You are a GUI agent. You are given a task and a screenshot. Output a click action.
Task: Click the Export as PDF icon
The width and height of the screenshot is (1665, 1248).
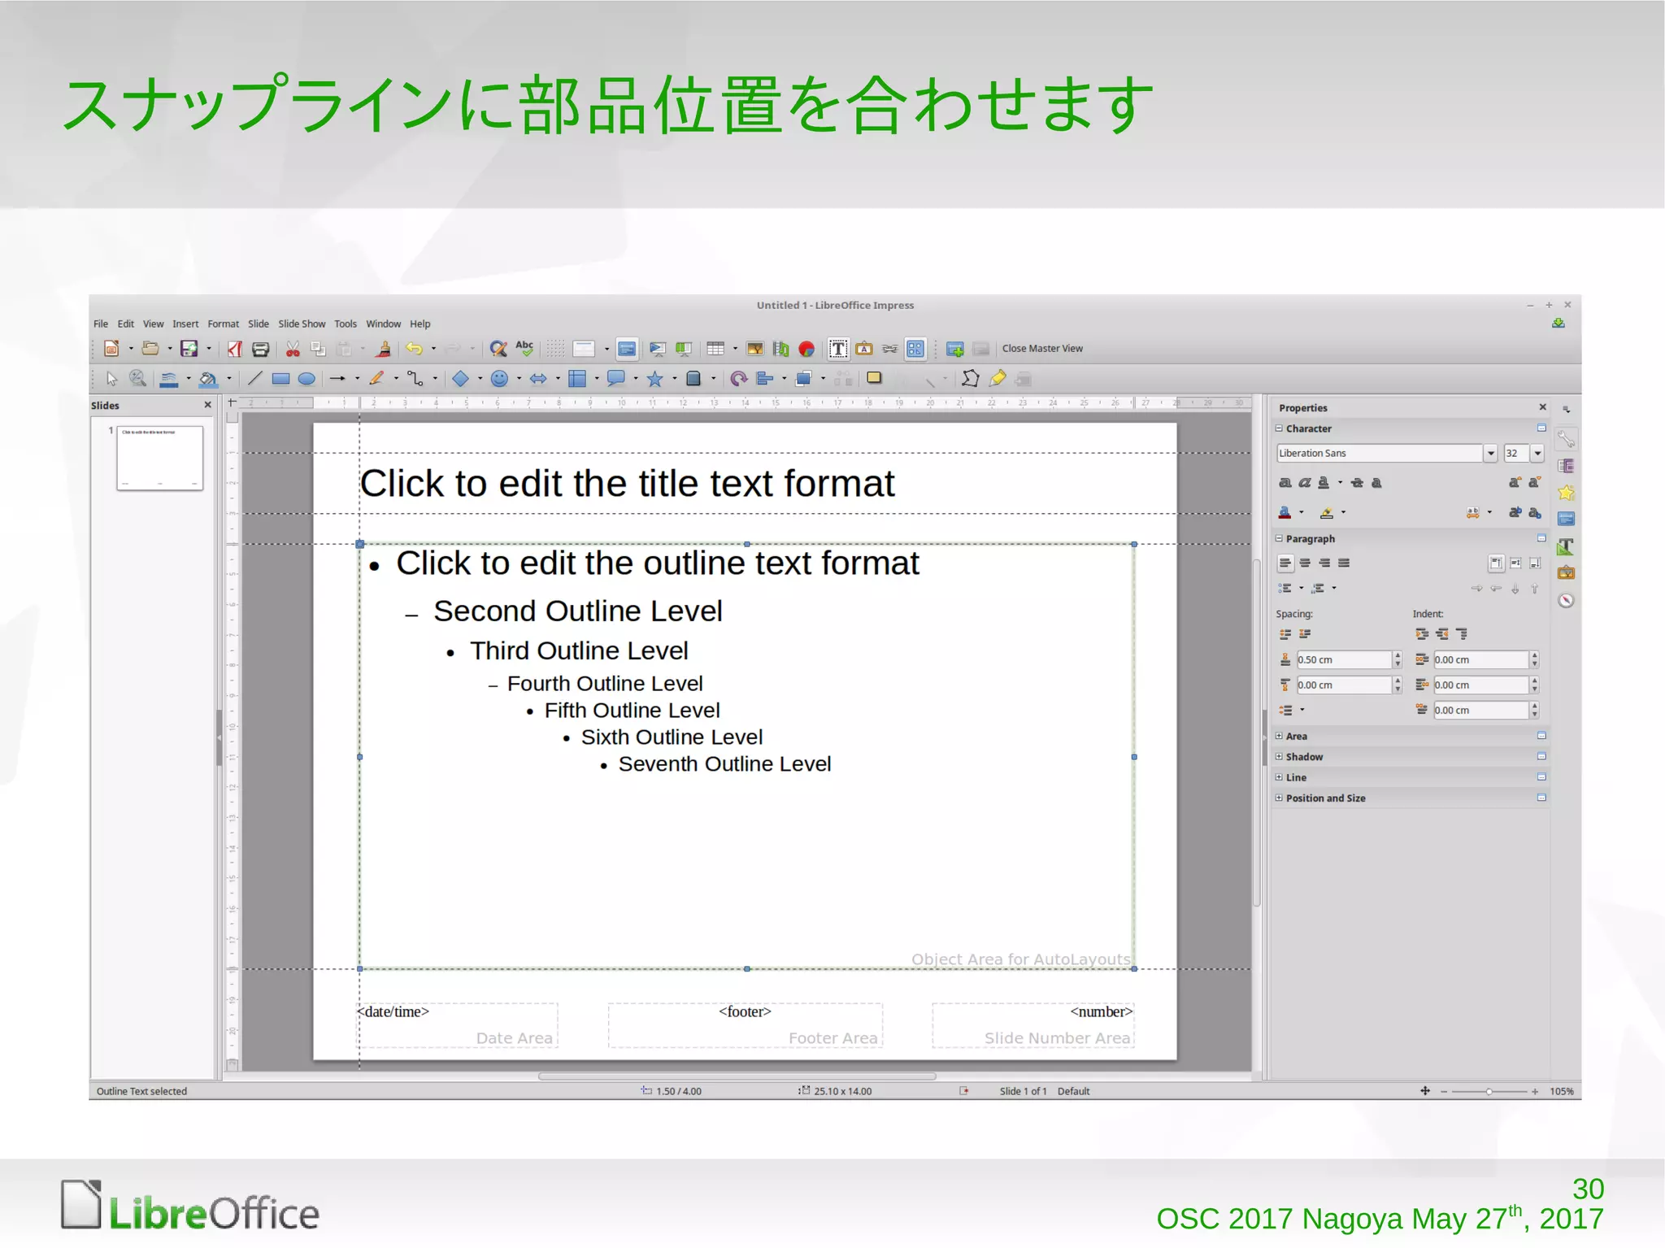[234, 349]
